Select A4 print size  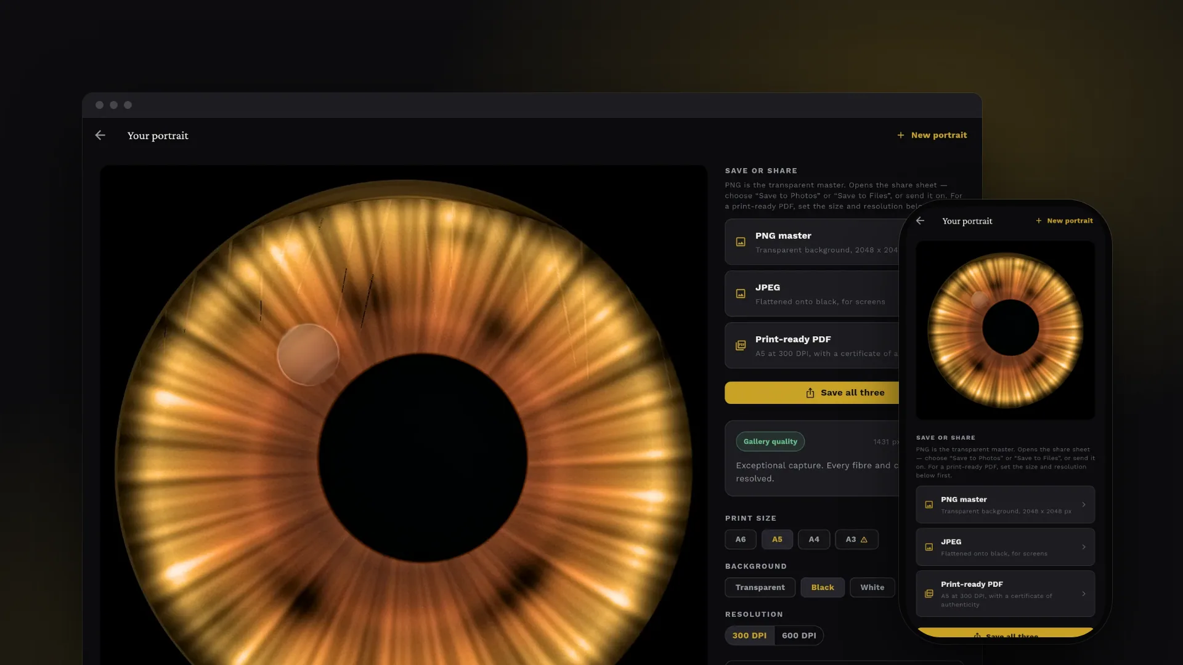[814, 539]
